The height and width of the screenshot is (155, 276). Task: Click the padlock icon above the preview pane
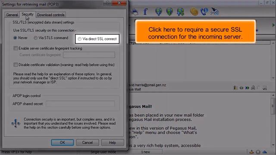coord(253,87)
